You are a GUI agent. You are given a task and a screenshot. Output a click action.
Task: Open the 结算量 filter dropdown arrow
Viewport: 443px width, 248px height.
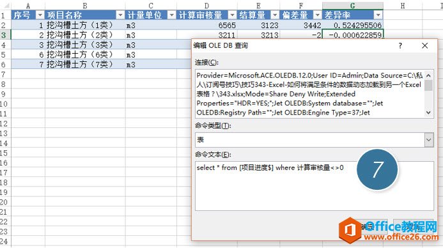pos(275,15)
